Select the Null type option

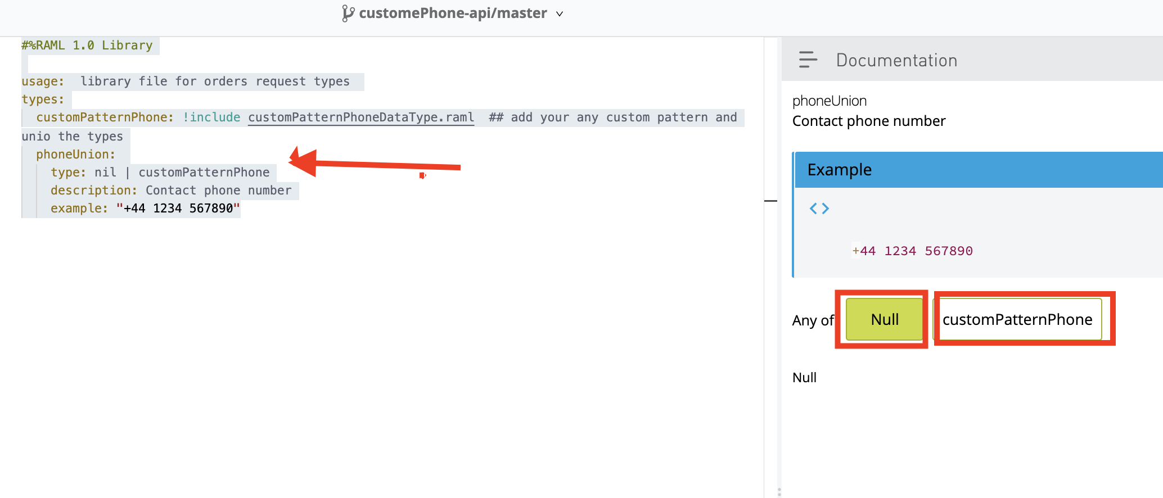[884, 319]
